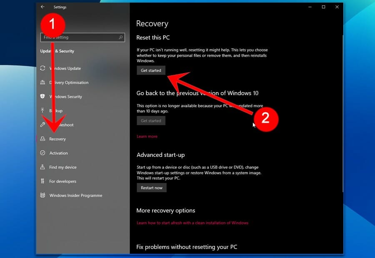Click 'Fix problems without resetting your PC' heading

(x=187, y=247)
